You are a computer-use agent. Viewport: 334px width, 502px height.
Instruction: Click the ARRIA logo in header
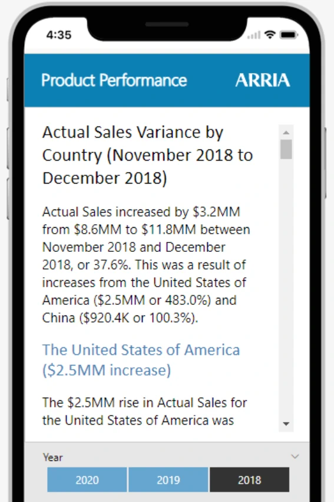(263, 80)
